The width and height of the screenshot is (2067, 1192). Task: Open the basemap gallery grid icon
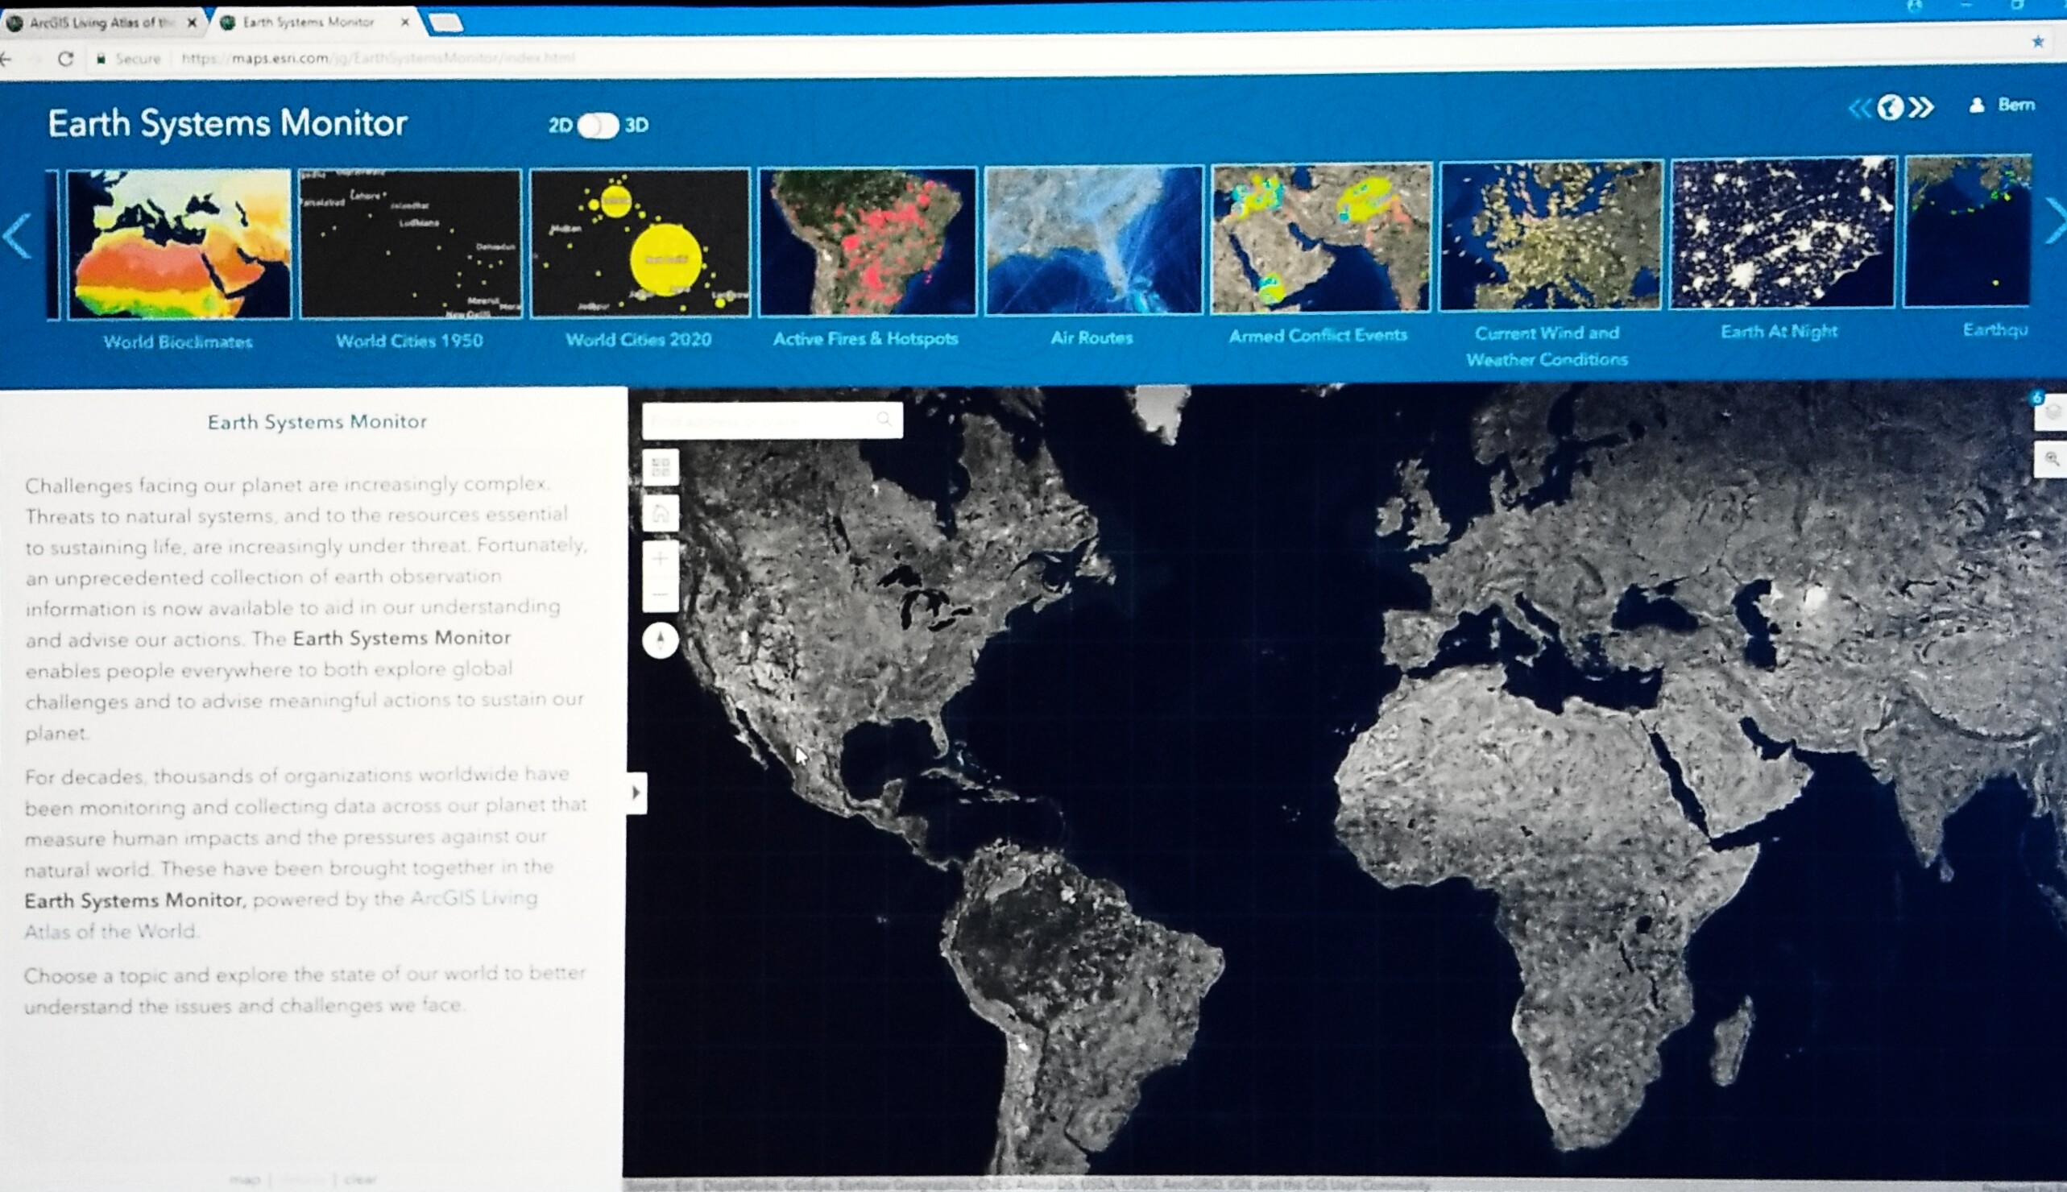[661, 467]
